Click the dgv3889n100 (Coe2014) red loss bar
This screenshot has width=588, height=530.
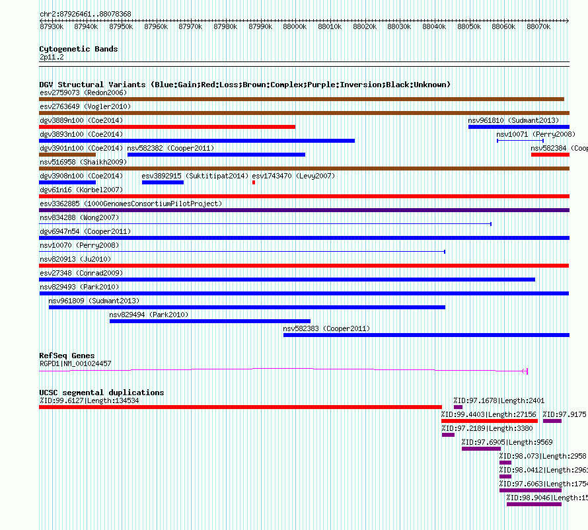click(x=167, y=127)
